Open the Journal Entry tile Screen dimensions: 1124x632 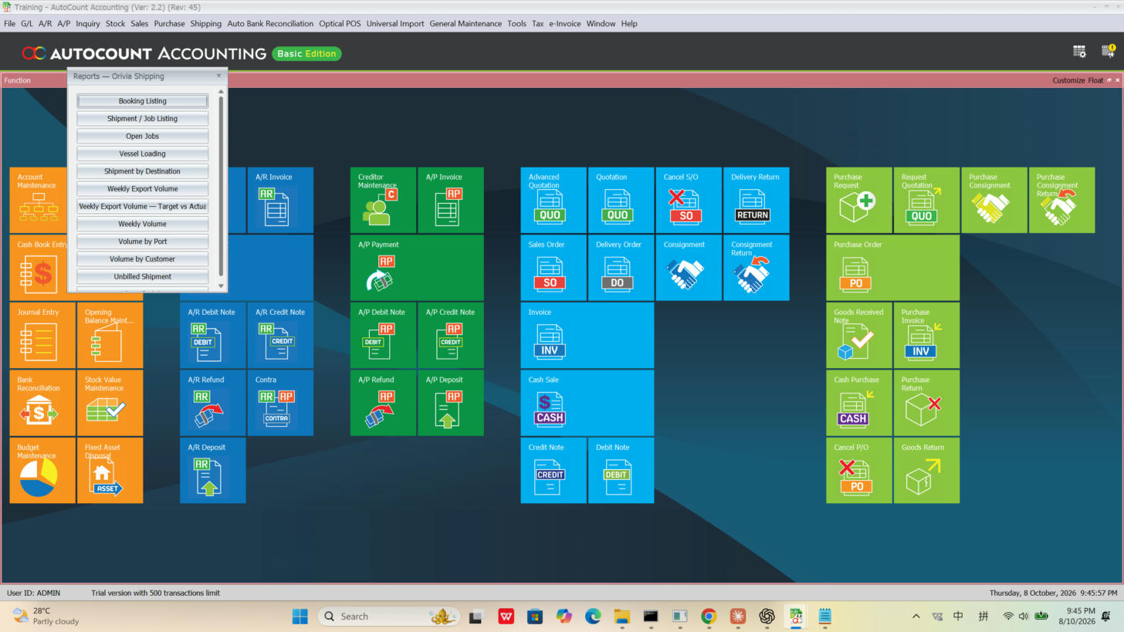pos(42,335)
